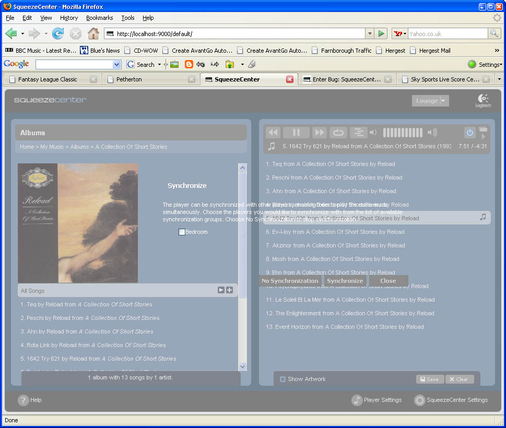
Task: Click the volume up speaker icon
Action: (x=432, y=133)
